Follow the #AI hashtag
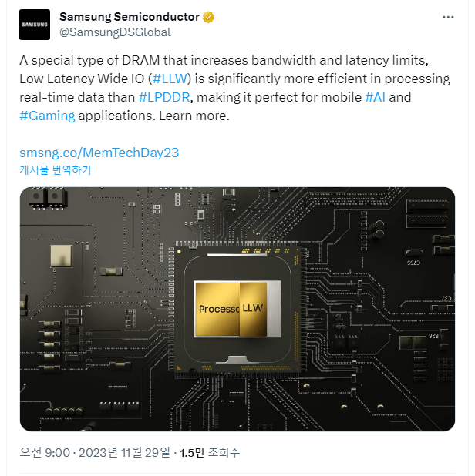The image size is (475, 476). click(x=375, y=97)
